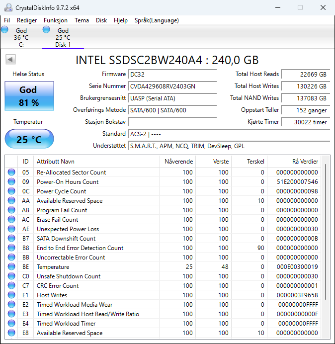Click status orb for Temperature attribute row

11,266
